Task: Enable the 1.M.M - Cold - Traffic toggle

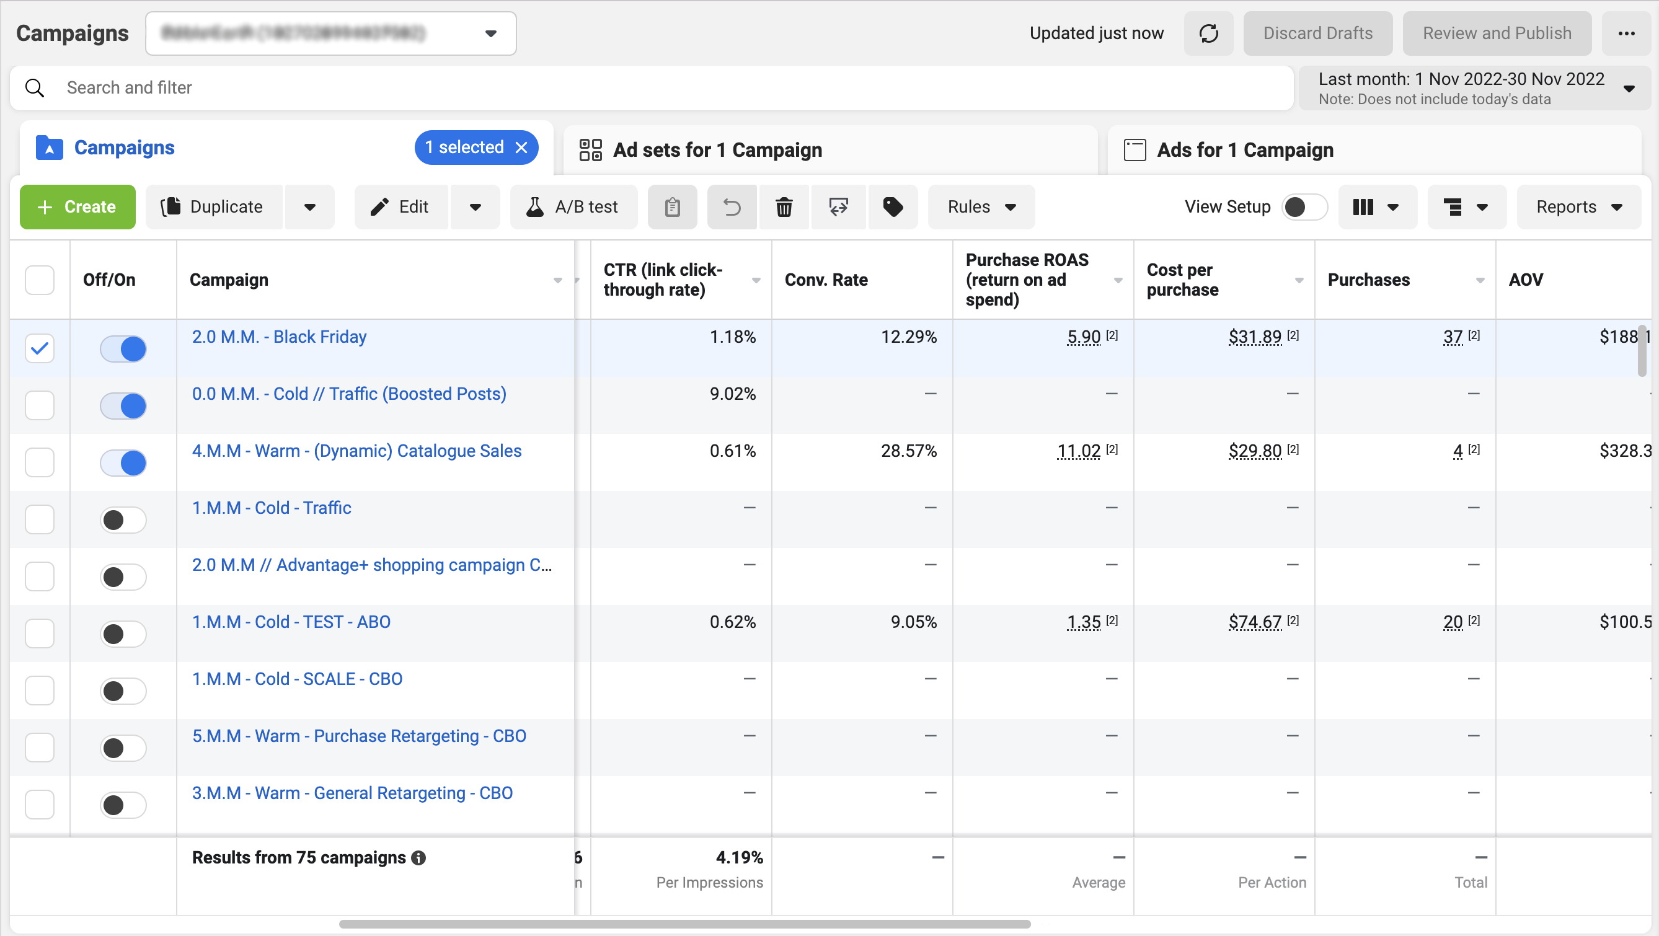Action: click(x=123, y=520)
